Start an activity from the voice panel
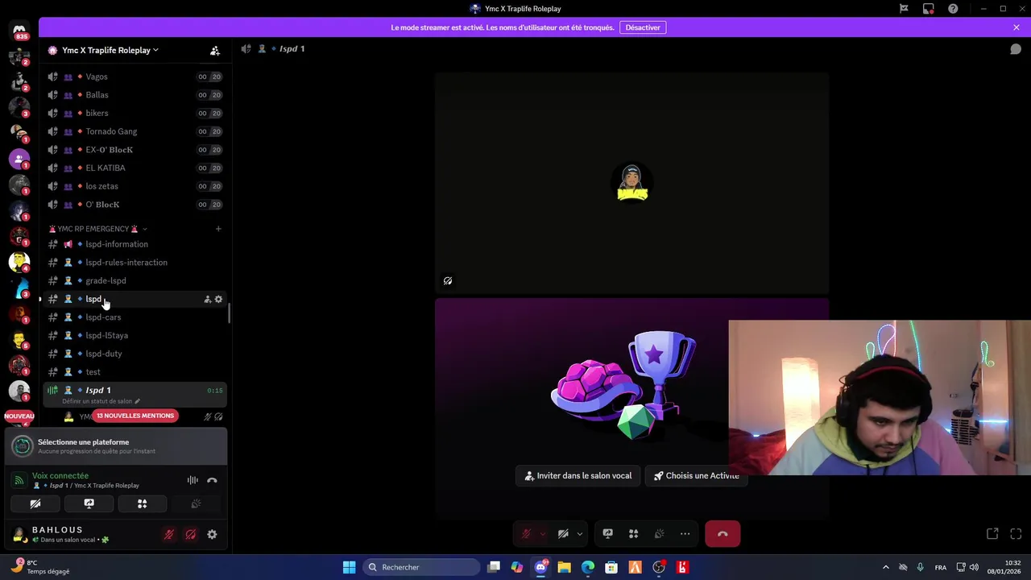The height and width of the screenshot is (580, 1031). [x=142, y=503]
